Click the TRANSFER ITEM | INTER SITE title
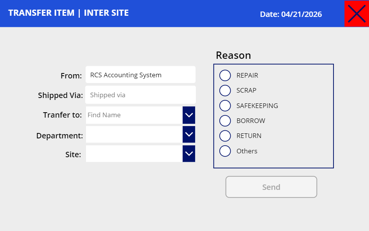Viewport: 369px width, 231px height. [69, 13]
